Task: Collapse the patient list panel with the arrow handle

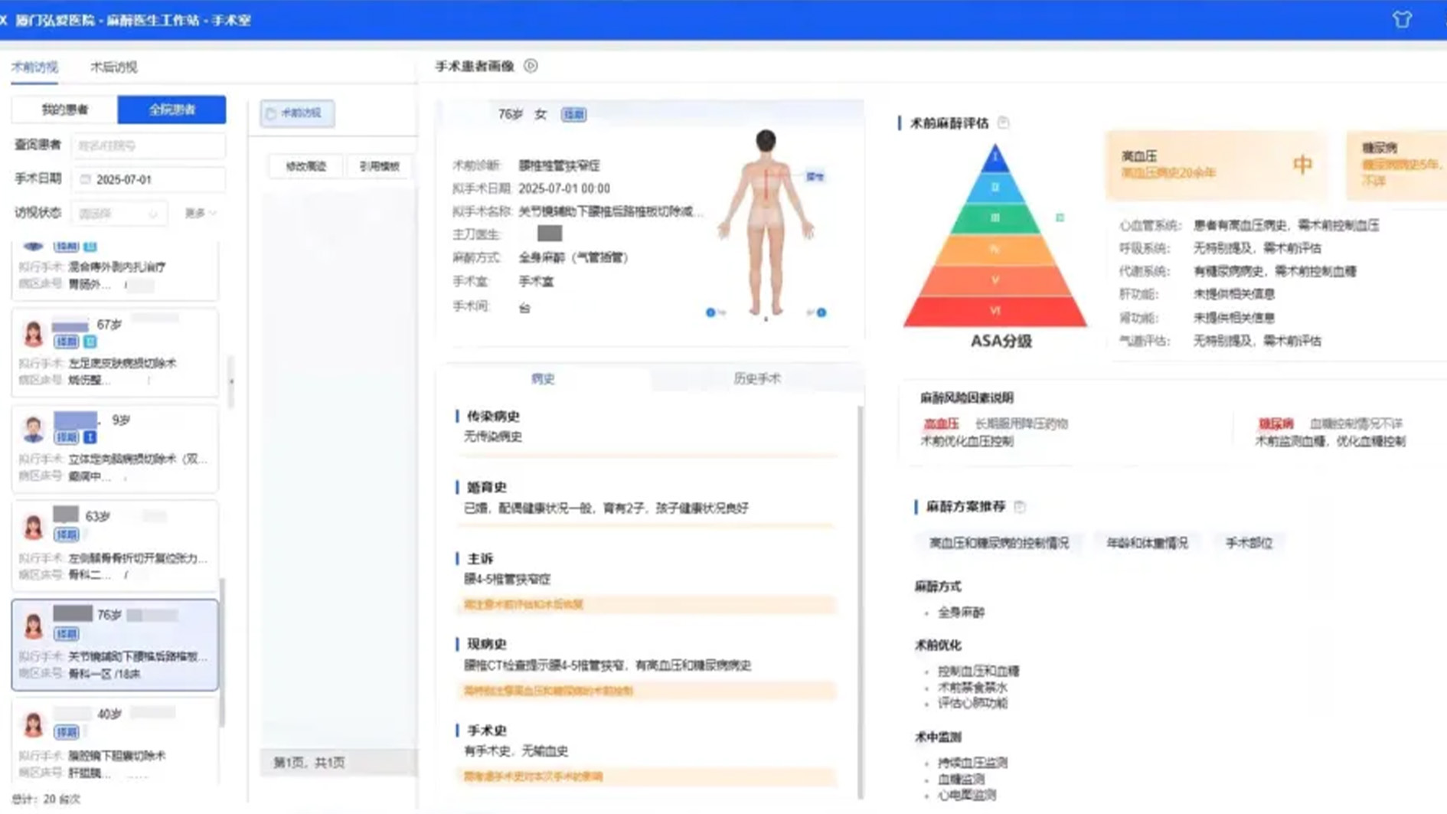Action: point(231,381)
